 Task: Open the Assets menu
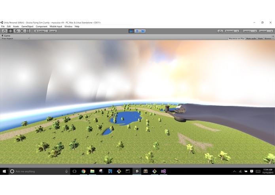(x=16, y=26)
